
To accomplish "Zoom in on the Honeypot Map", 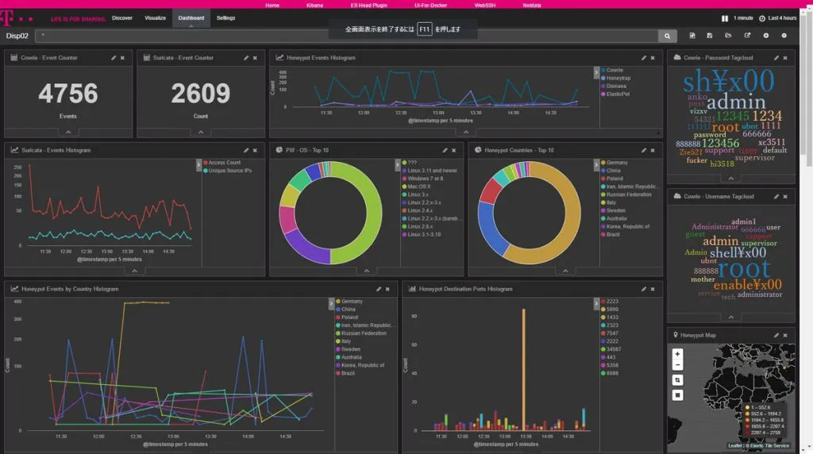I will (677, 354).
